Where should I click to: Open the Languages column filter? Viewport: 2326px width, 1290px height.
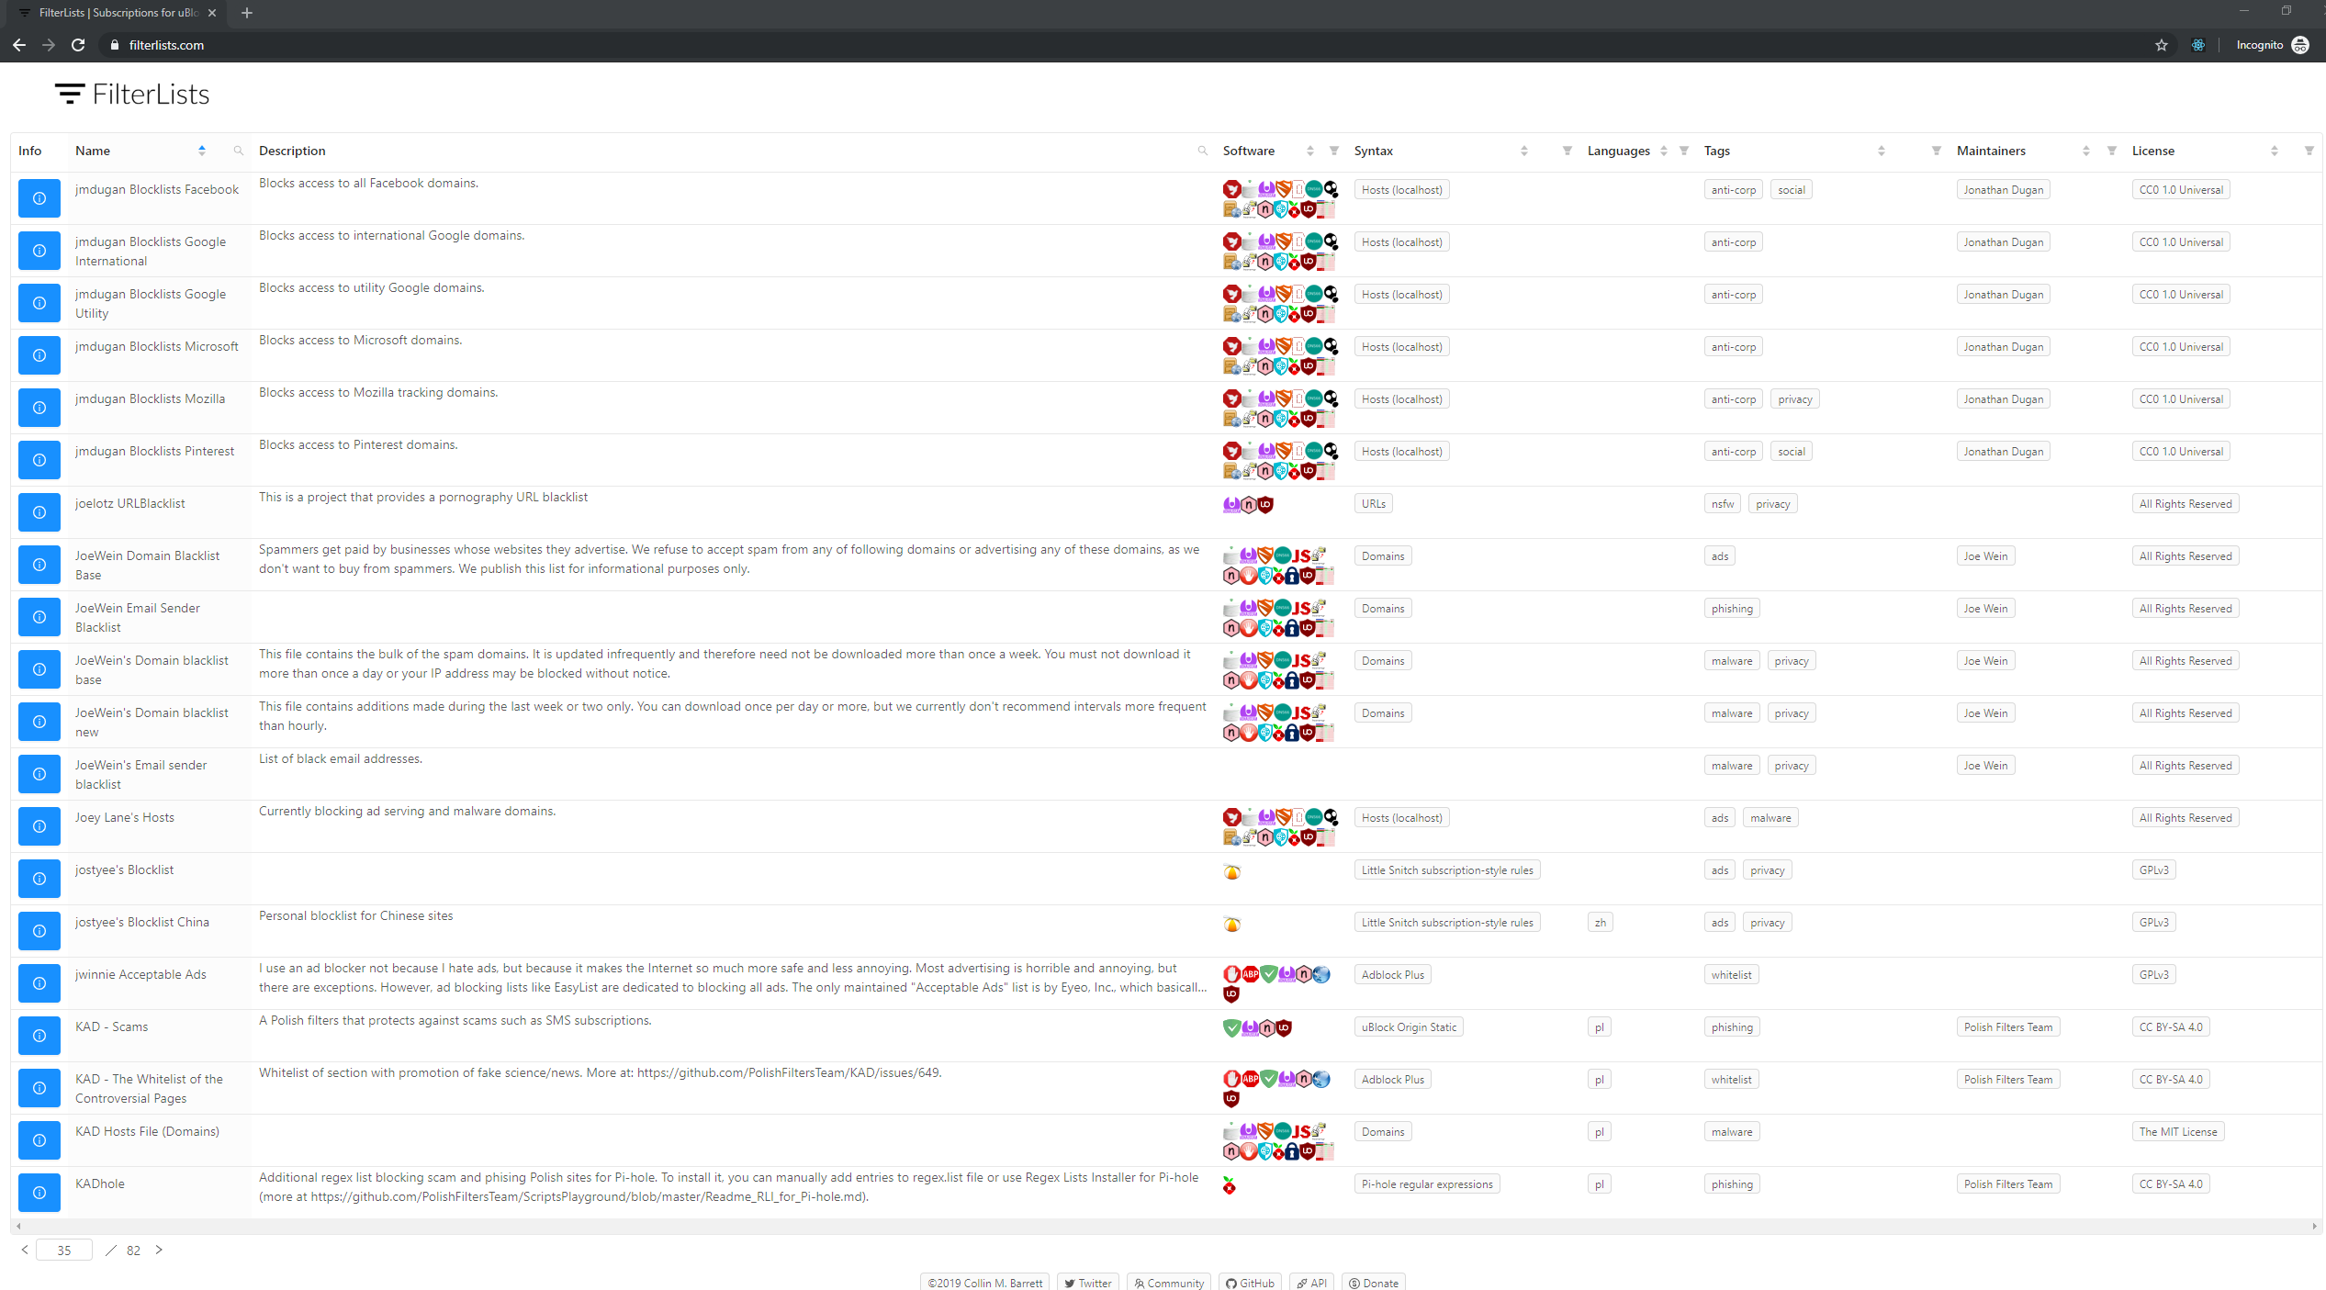click(1684, 151)
